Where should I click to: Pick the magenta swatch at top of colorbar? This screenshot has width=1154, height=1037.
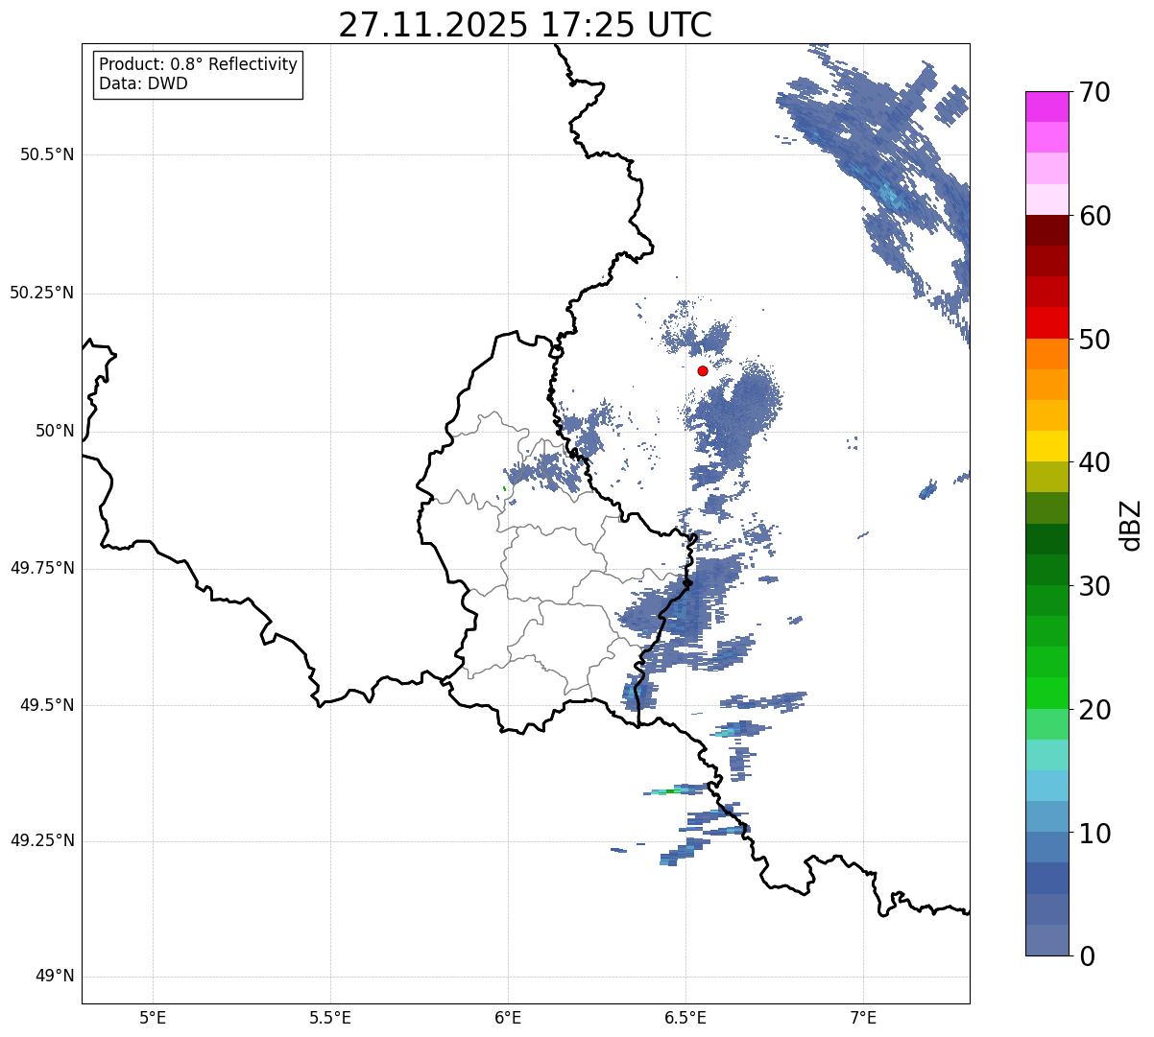coord(1047,106)
